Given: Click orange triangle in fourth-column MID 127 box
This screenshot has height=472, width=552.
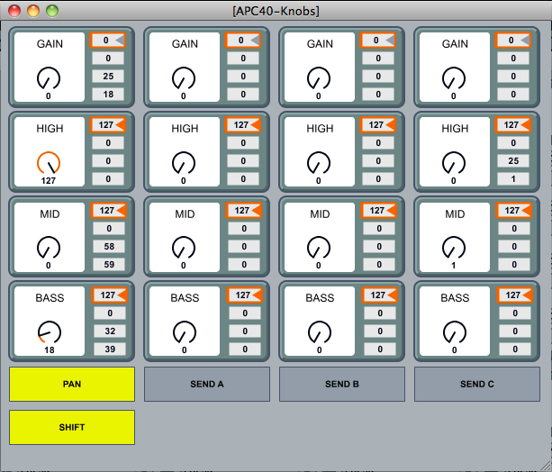Looking at the screenshot, I should click(526, 211).
